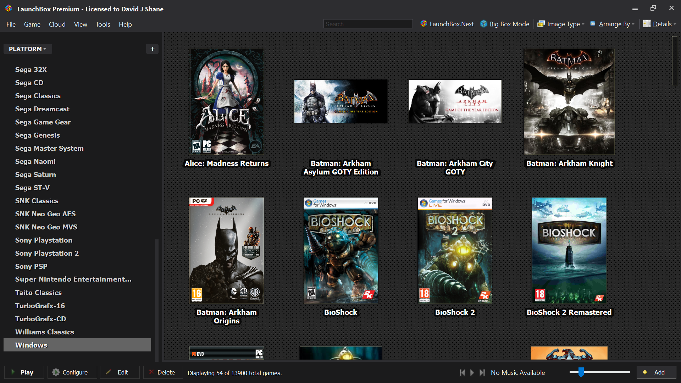This screenshot has height=383, width=681.
Task: Open the Arrange By dropdown
Action: [x=612, y=24]
